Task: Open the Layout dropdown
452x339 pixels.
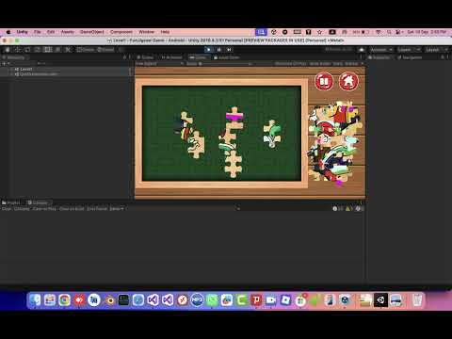Action: [x=437, y=50]
